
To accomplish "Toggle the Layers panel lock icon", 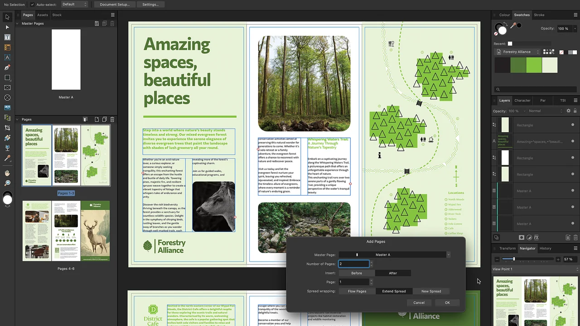I will coord(575,111).
